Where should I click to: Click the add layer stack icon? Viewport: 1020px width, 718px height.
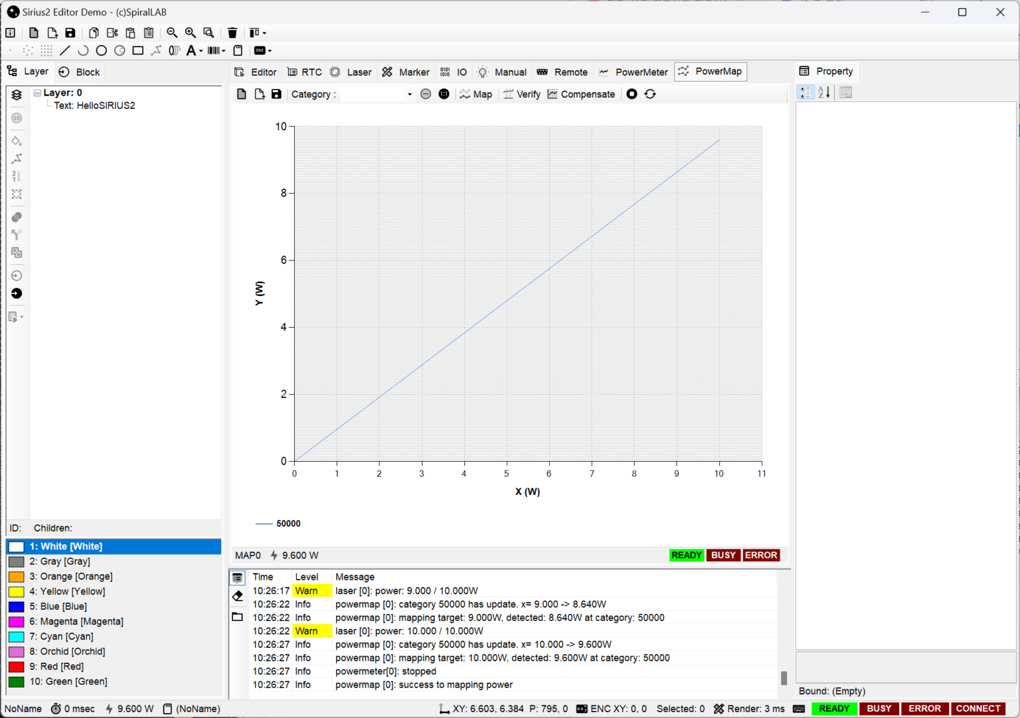pos(17,95)
